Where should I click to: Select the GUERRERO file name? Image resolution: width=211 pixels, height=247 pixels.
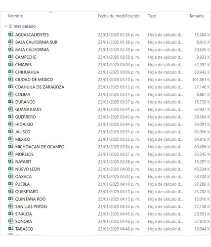pyautogui.click(x=26, y=117)
